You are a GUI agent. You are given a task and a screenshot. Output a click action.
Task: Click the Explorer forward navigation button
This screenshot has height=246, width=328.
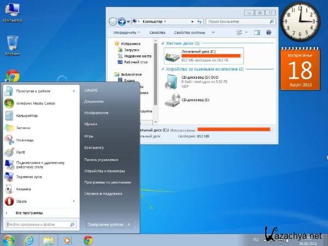tap(122, 21)
